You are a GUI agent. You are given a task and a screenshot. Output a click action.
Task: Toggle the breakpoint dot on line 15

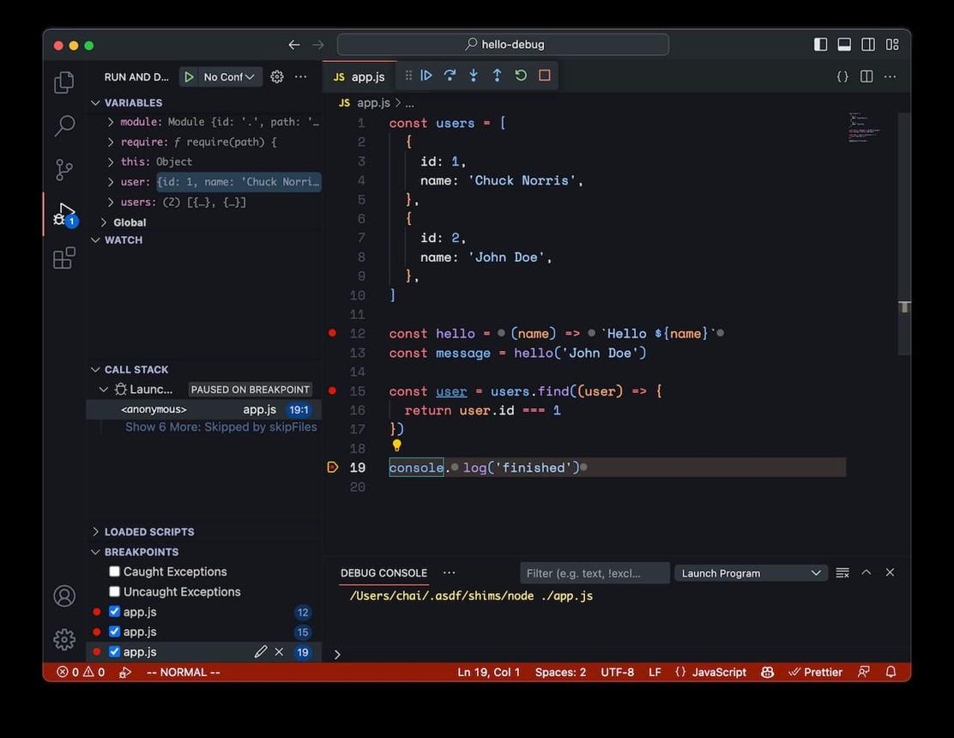(x=332, y=390)
